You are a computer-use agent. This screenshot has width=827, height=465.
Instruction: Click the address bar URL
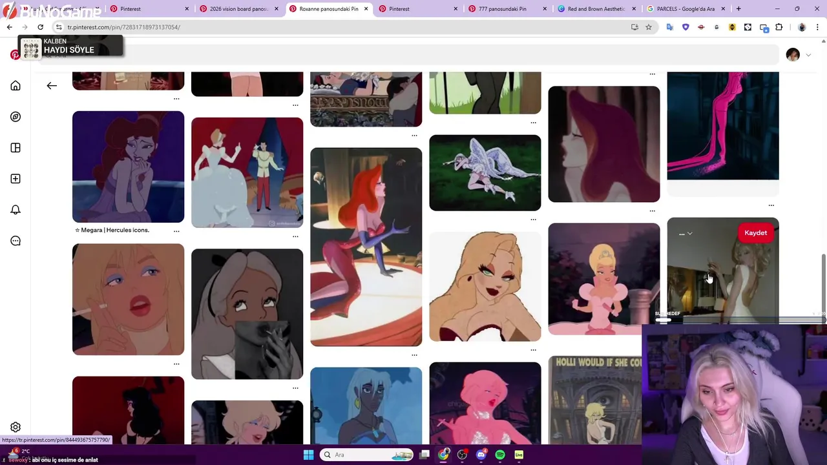(x=124, y=27)
